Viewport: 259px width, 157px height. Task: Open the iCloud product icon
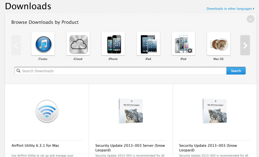pos(78,44)
